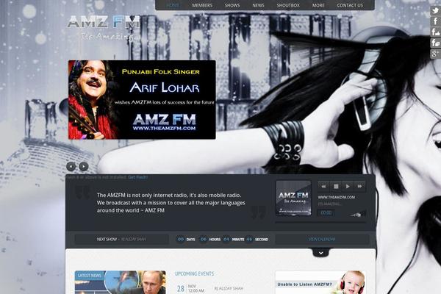The width and height of the screenshot is (441, 294).
Task: Open the Home menu item
Action: tap(173, 5)
